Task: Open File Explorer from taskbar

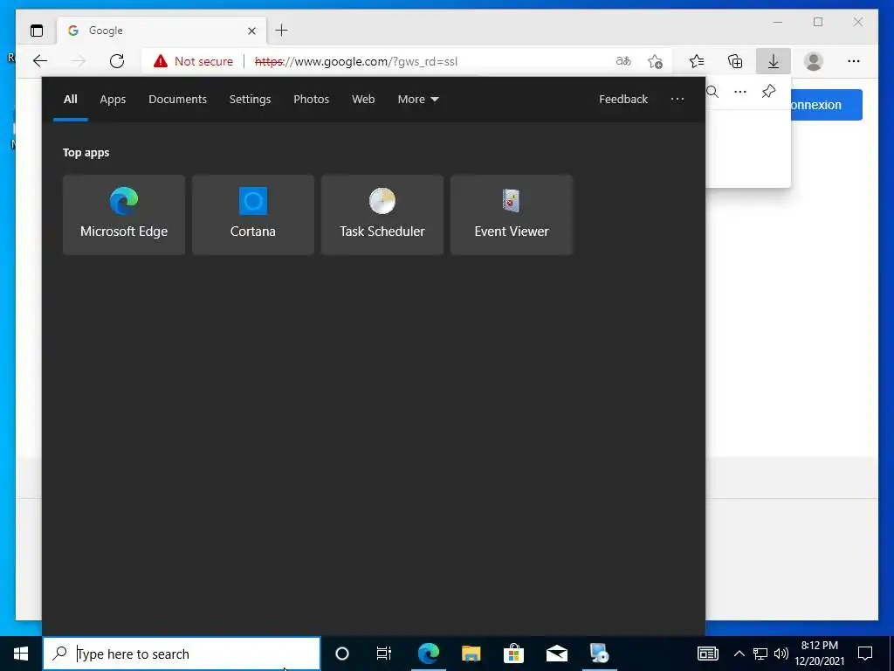Action: point(471,654)
